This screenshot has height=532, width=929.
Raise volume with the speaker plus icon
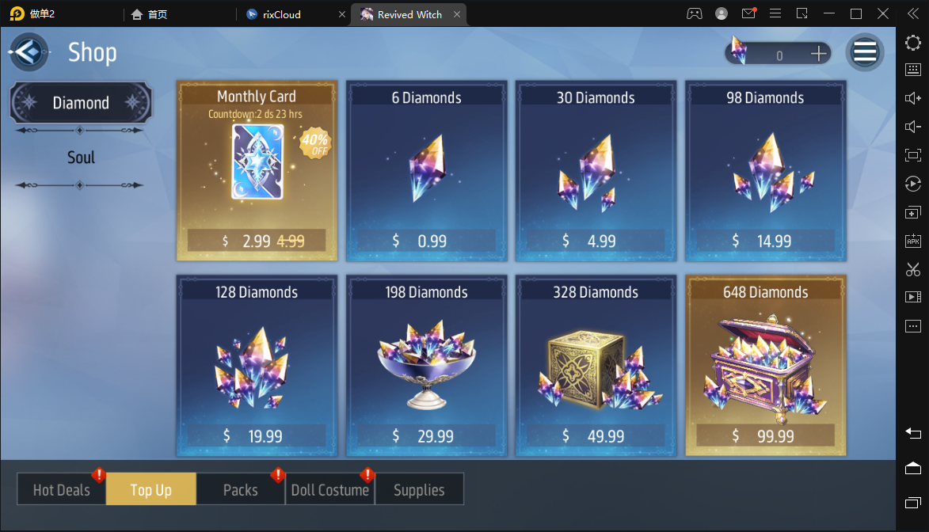913,98
